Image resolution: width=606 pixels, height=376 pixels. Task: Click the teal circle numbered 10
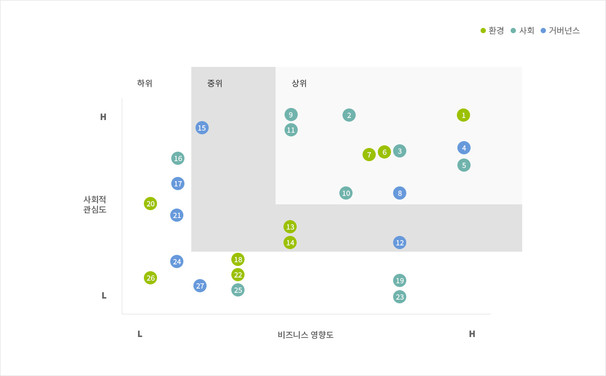[x=346, y=193]
